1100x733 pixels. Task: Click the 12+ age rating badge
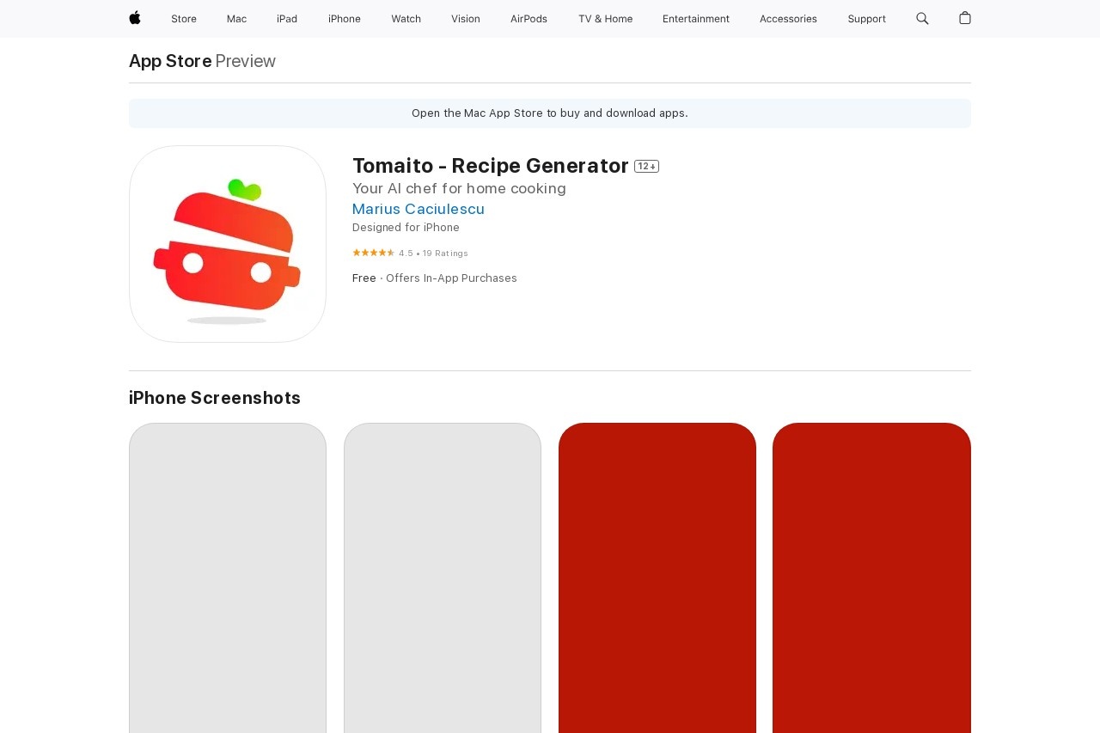pyautogui.click(x=646, y=167)
